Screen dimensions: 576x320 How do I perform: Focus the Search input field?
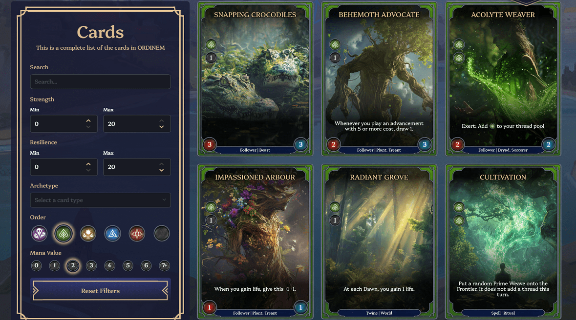click(100, 82)
